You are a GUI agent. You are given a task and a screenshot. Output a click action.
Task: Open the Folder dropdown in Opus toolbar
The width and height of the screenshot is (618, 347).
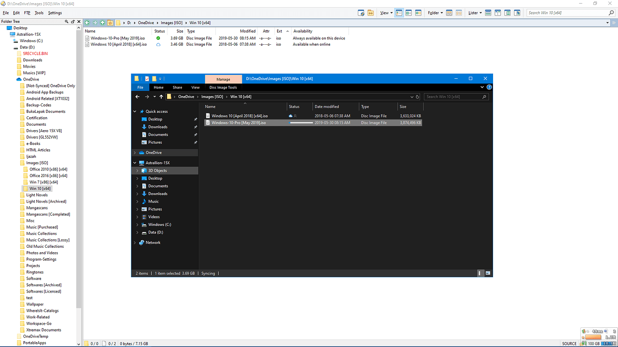[435, 13]
